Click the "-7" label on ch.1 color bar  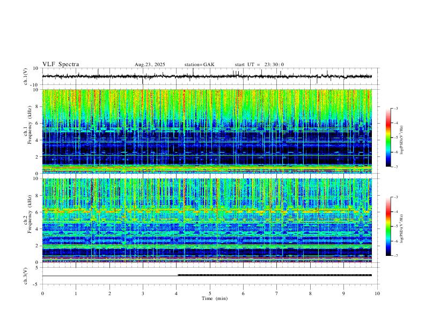coord(395,167)
